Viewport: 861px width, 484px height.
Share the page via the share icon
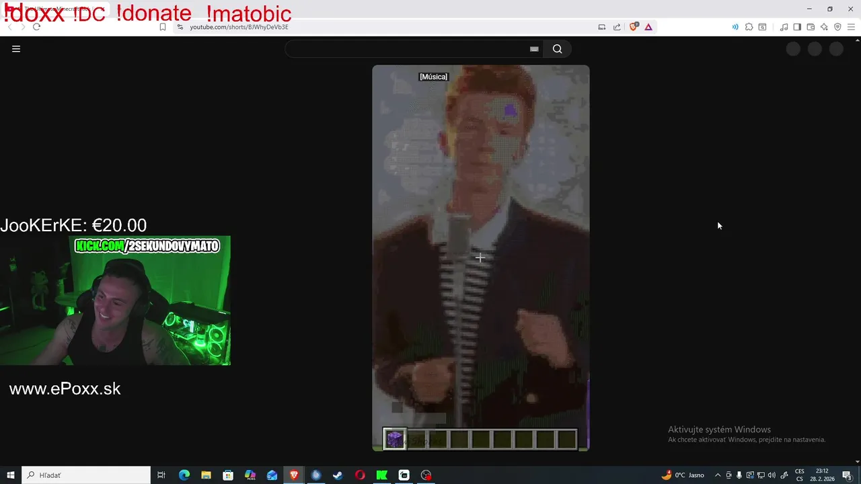tap(617, 27)
